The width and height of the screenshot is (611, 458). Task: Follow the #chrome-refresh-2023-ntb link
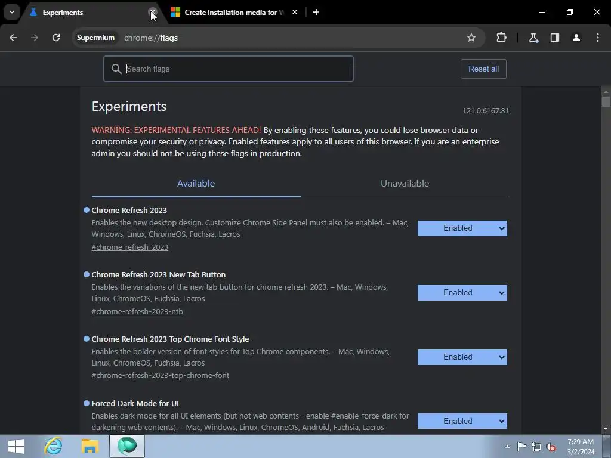coord(137,311)
